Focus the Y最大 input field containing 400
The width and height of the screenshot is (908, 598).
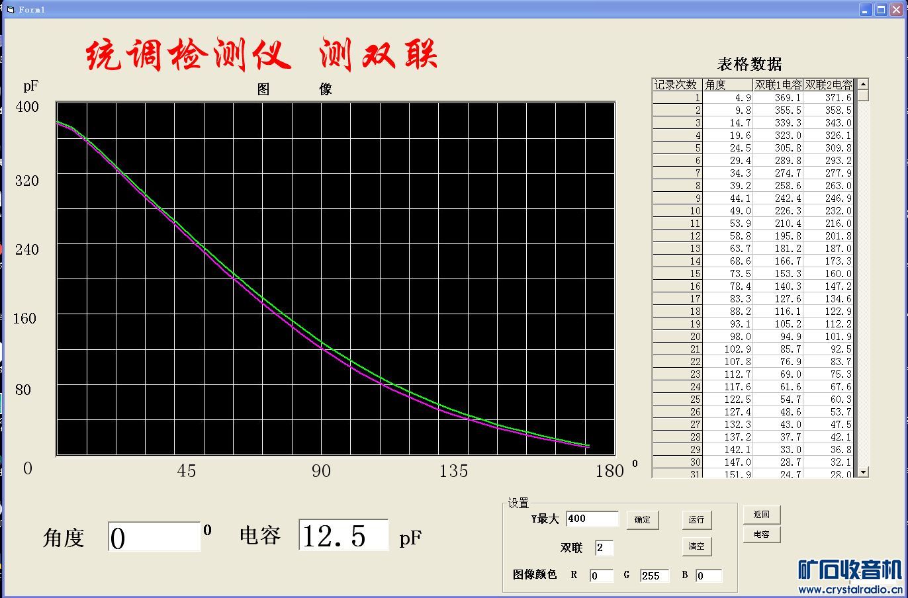pyautogui.click(x=592, y=519)
